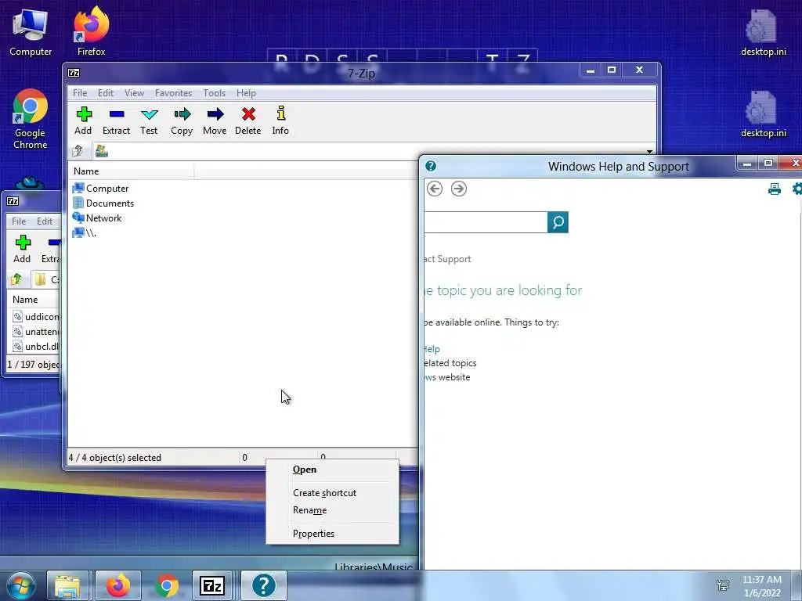Click the Help link under Things to try
This screenshot has width=802, height=601.
432,349
